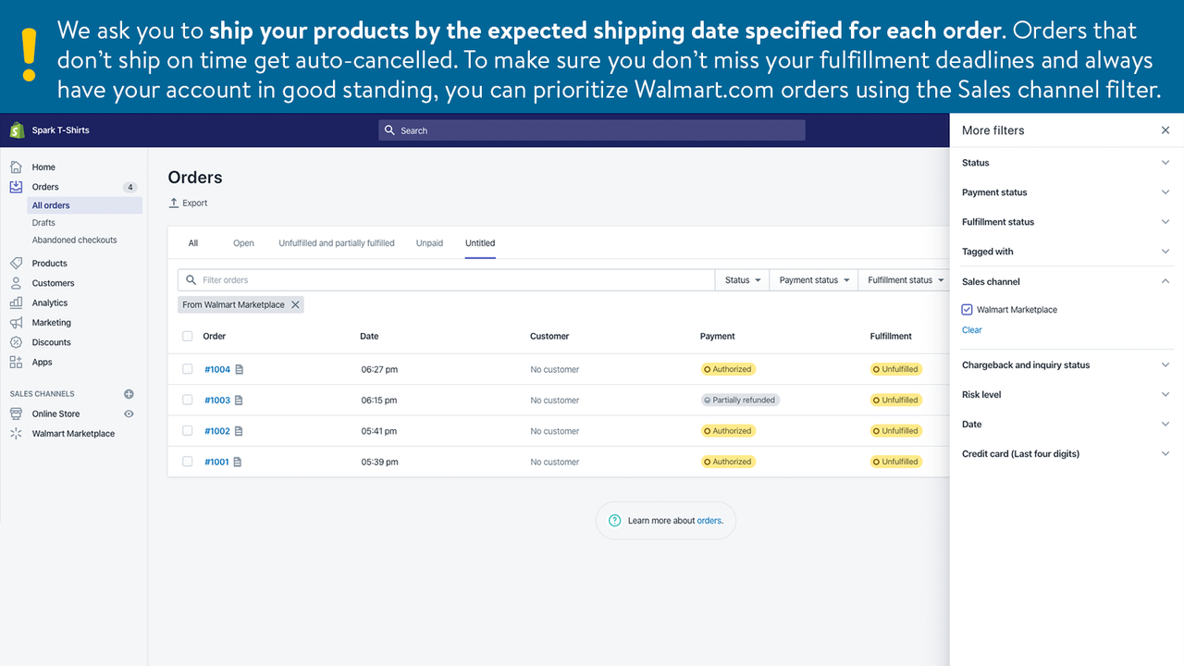Tick the checkbox for order #1003

188,401
